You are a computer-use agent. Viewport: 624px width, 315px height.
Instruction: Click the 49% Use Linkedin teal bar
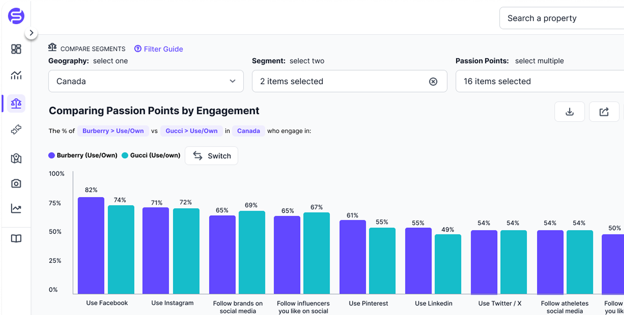[x=448, y=264]
